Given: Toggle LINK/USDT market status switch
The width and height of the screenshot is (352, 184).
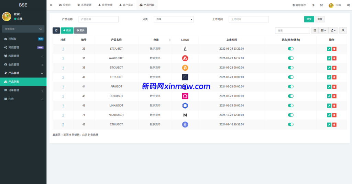Looking at the screenshot, I should 291,106.
